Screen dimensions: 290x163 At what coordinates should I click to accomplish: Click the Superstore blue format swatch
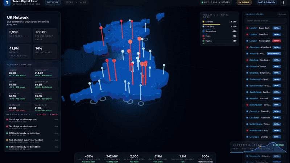point(203,31)
